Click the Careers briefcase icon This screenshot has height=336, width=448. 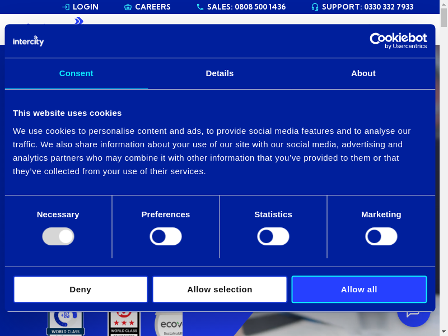[x=128, y=7]
